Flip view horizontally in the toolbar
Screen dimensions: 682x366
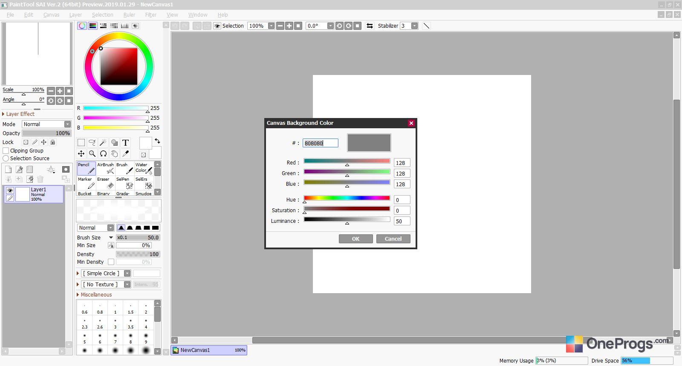(370, 26)
